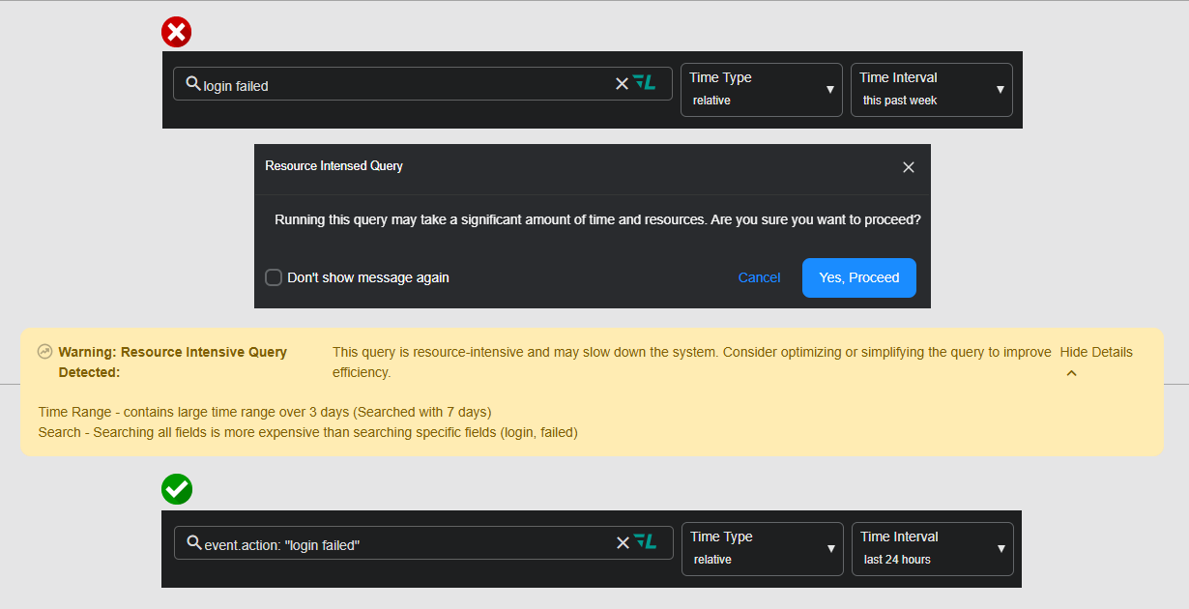This screenshot has width=1189, height=609.
Task: Open the Time Interval dropdown set to 'this past week'
Action: [931, 89]
